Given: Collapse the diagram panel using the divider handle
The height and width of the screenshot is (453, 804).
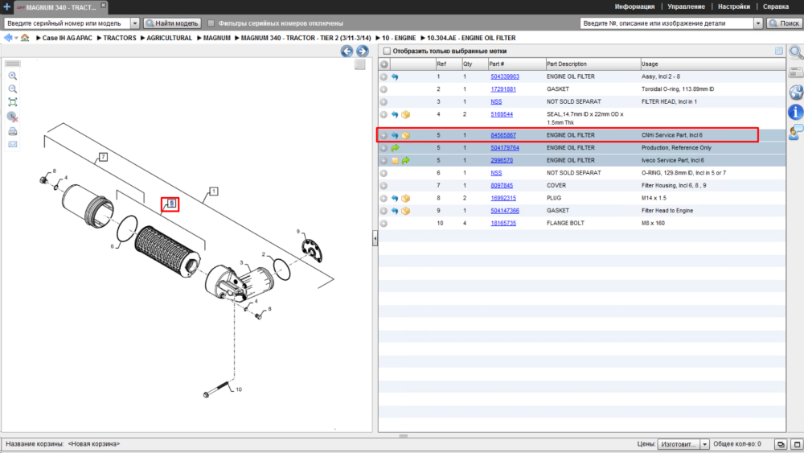Looking at the screenshot, I should tap(375, 238).
